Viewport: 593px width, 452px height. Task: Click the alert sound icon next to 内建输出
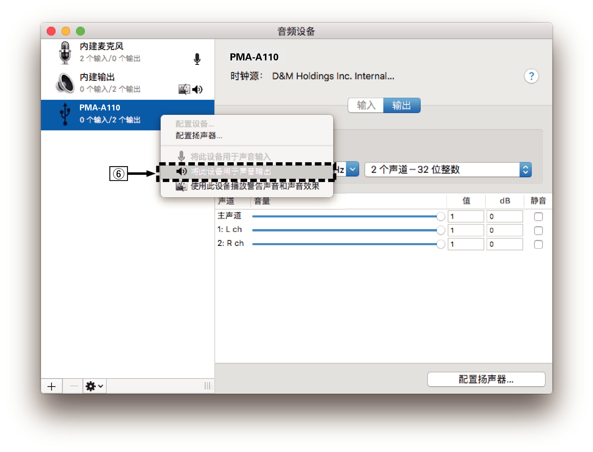tap(184, 89)
